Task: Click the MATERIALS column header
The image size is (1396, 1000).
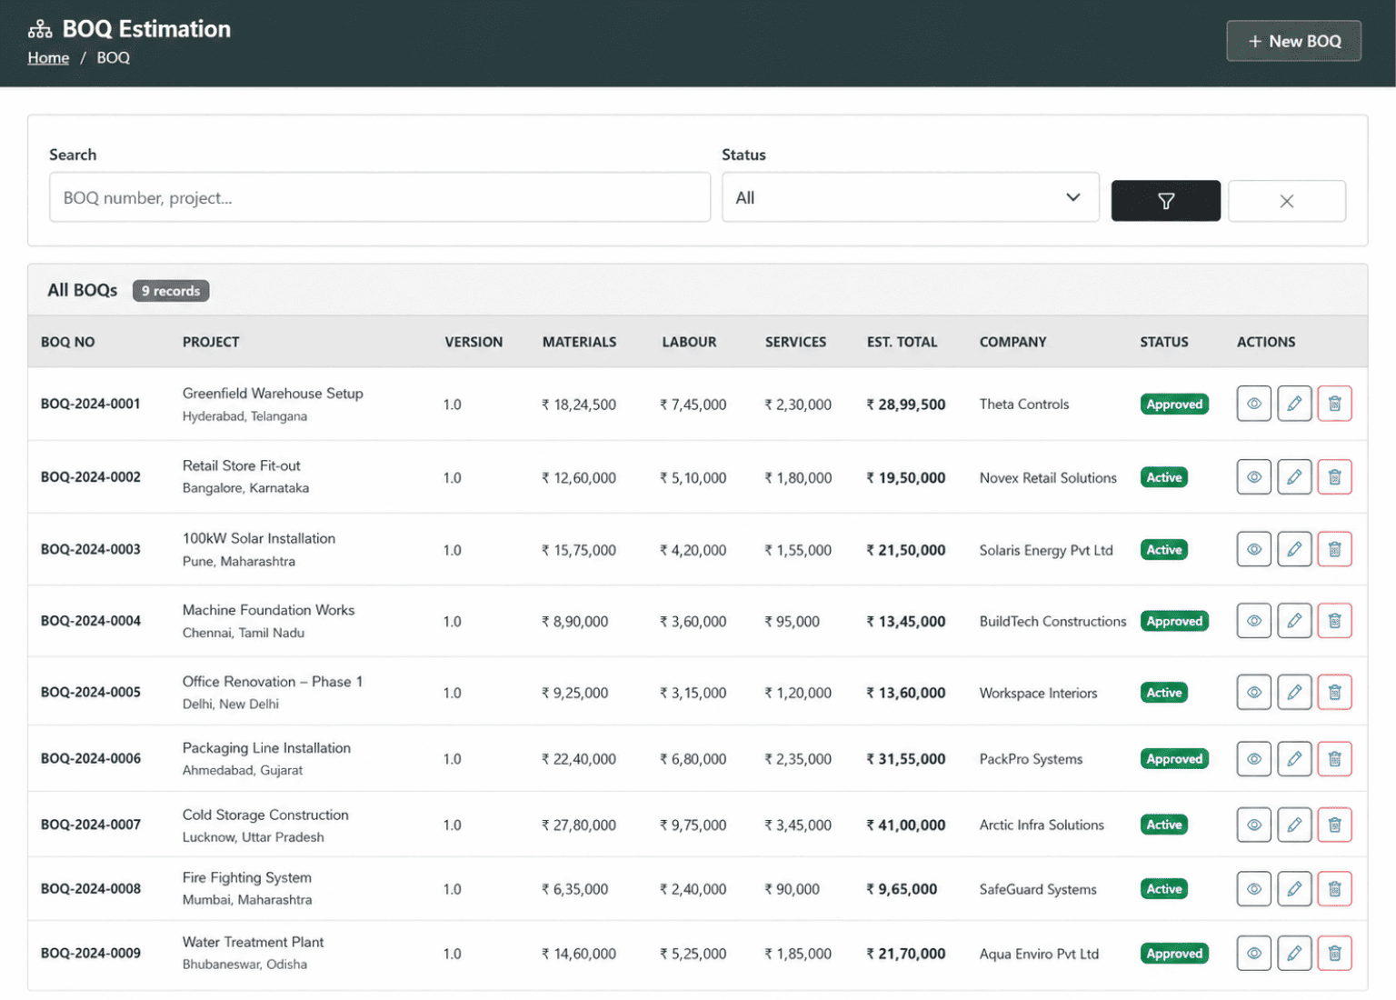Action: click(579, 342)
